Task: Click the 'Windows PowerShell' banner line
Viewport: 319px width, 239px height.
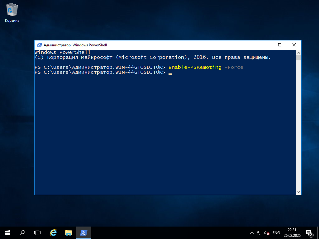Action: pyautogui.click(x=62, y=52)
